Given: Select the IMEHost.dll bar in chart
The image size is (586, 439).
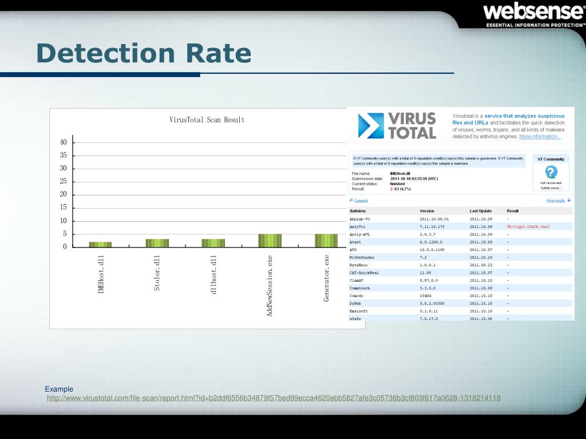Looking at the screenshot, I should coord(100,244).
